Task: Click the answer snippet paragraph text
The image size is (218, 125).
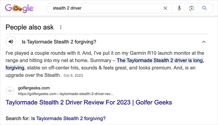Action: coord(105,64)
